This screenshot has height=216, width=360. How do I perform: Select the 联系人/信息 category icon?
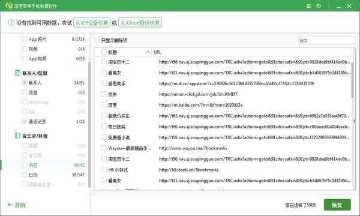coord(17,73)
